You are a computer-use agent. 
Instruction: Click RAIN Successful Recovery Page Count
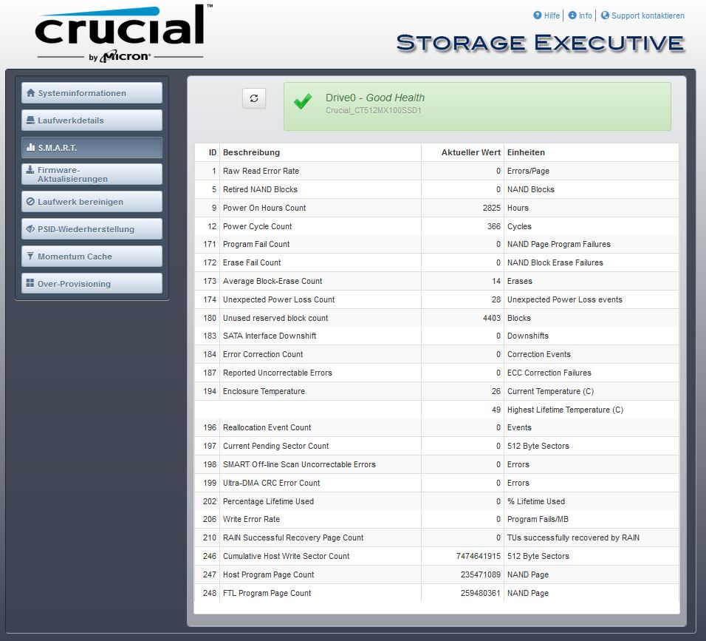click(293, 537)
